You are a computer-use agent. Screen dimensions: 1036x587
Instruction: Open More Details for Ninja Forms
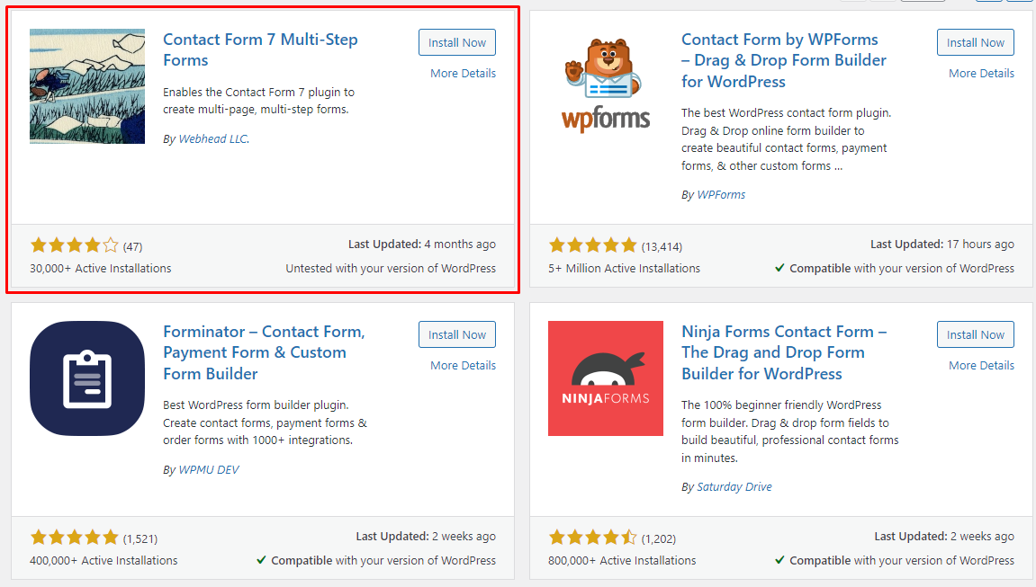pyautogui.click(x=981, y=365)
